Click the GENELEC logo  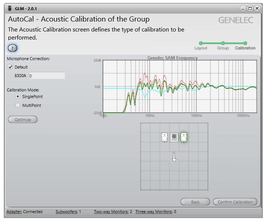(236, 20)
